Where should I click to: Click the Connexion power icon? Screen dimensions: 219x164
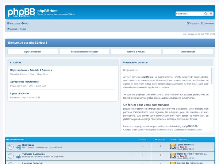(x=202, y=23)
